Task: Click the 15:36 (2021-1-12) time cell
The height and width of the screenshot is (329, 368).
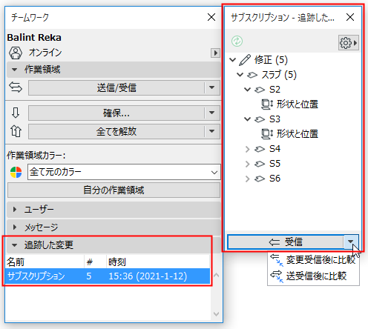Action: [148, 276]
